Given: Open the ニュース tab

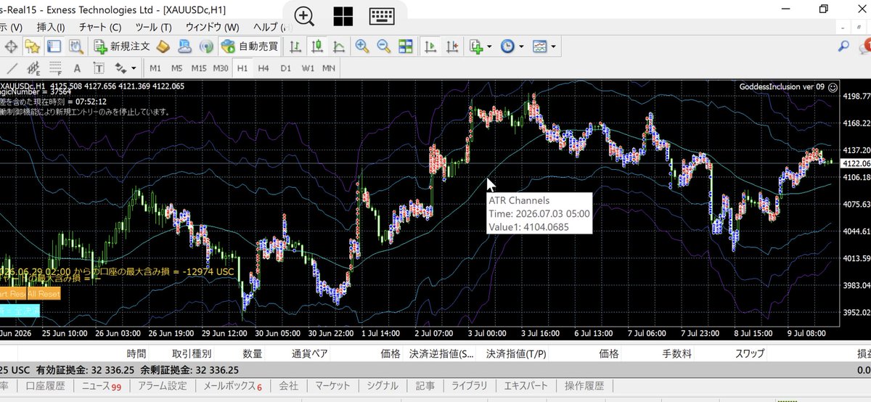Looking at the screenshot, I should pyautogui.click(x=101, y=386).
